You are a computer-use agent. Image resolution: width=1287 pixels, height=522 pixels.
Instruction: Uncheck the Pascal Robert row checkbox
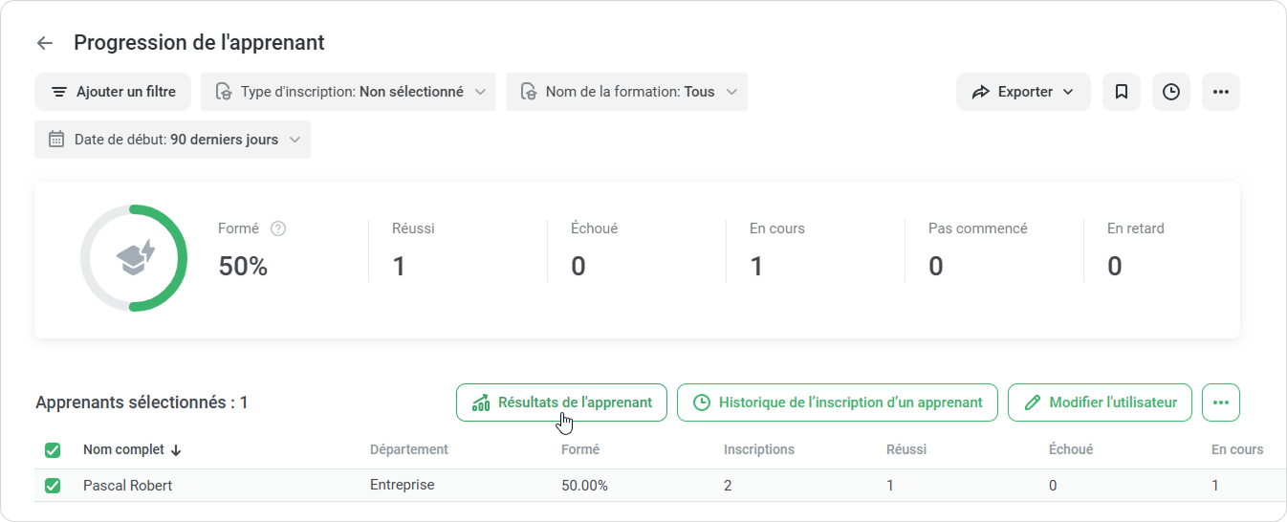click(53, 486)
